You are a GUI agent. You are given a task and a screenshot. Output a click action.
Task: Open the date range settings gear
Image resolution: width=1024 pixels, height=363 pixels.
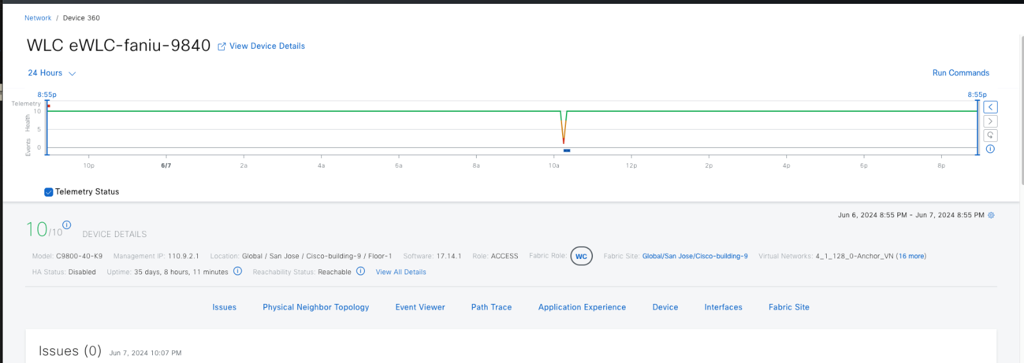pos(991,215)
